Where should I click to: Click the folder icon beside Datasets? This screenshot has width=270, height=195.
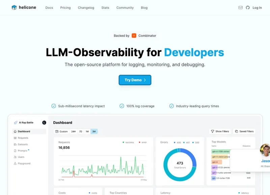pyautogui.click(x=15, y=145)
